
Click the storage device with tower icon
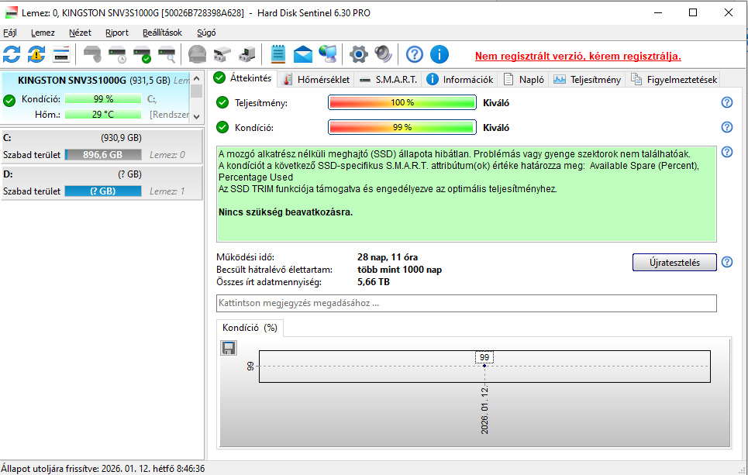click(246, 54)
